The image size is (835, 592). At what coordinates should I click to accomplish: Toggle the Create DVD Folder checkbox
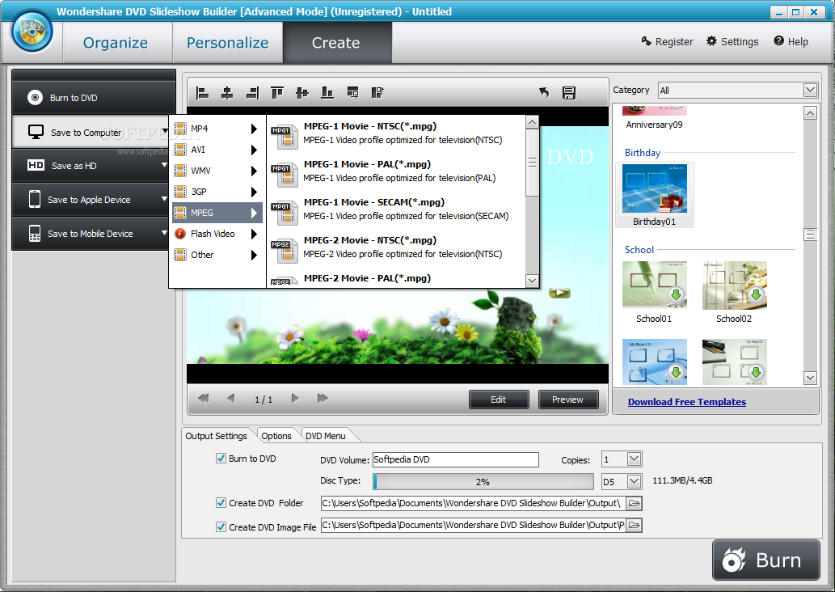click(x=221, y=502)
